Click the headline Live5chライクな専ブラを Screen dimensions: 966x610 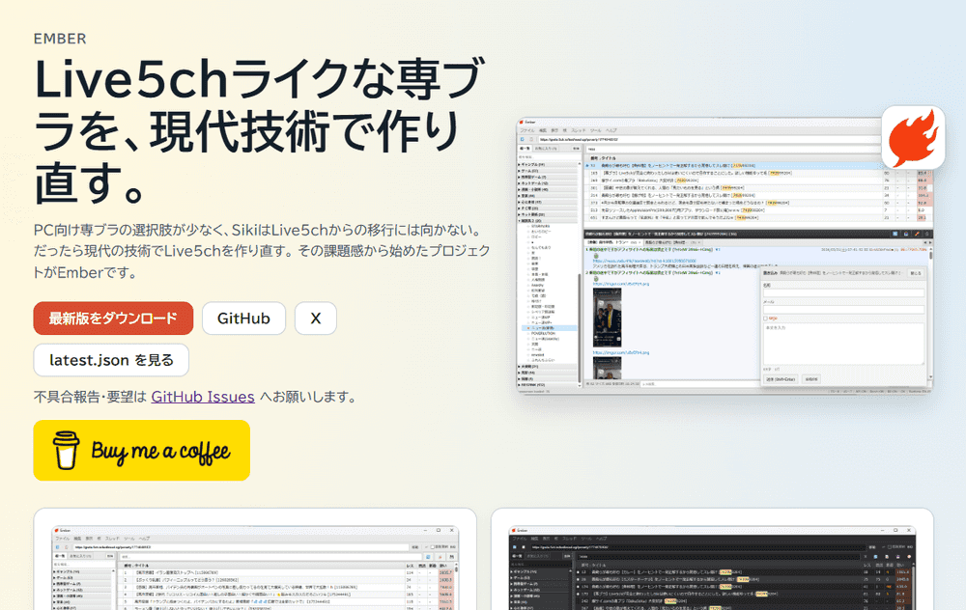pos(259,130)
